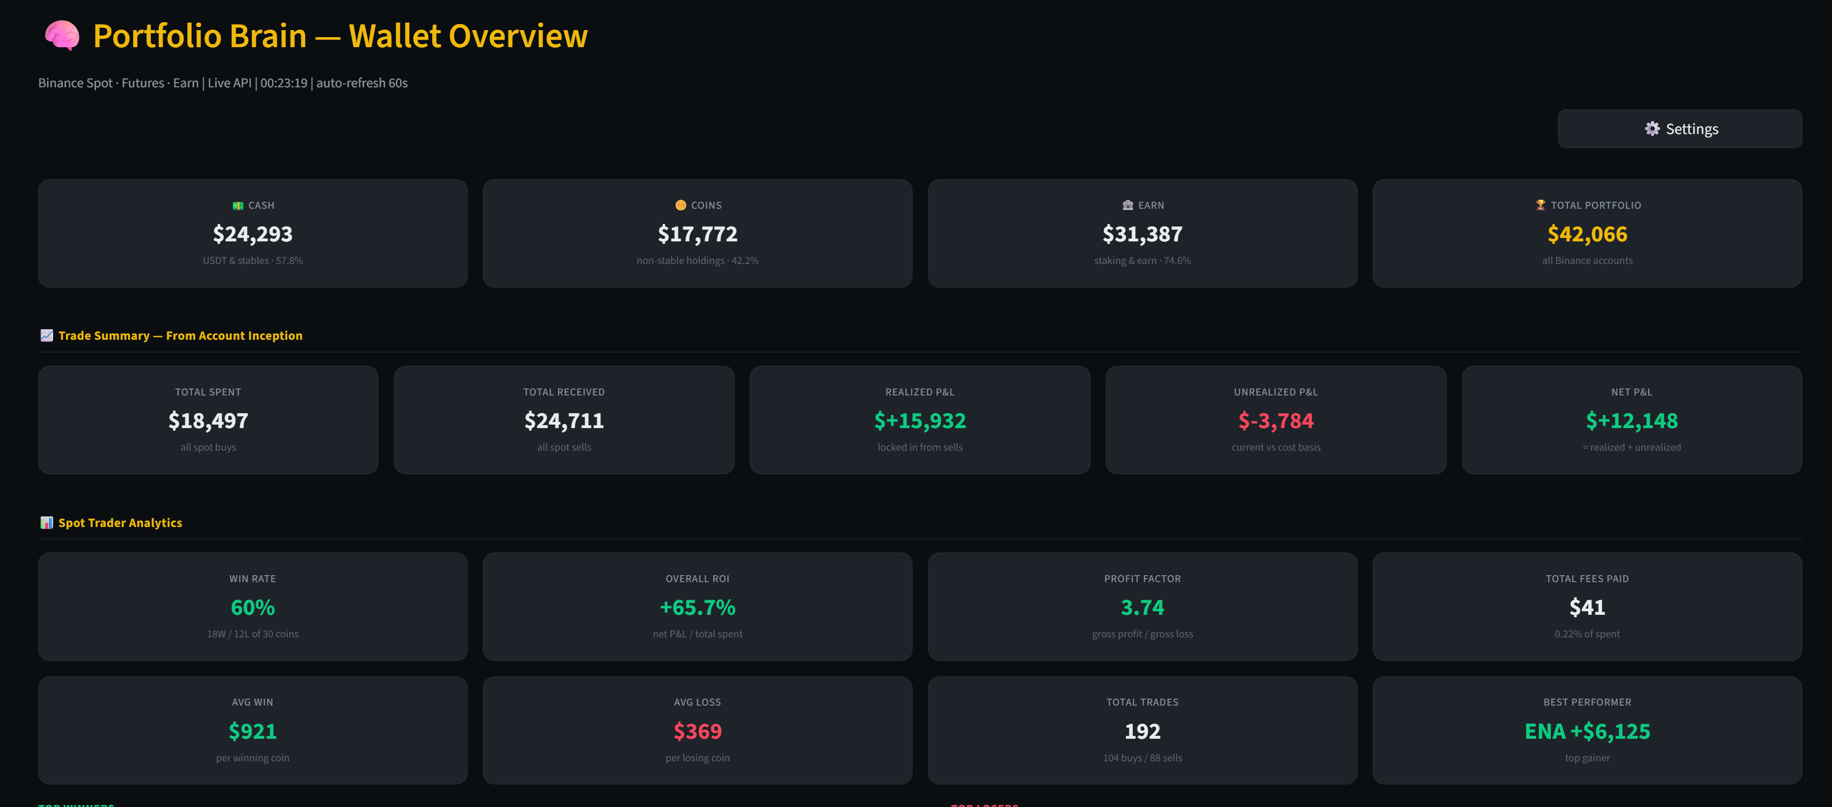The width and height of the screenshot is (1832, 807).
Task: Click the cash banknote icon
Action: pos(237,205)
